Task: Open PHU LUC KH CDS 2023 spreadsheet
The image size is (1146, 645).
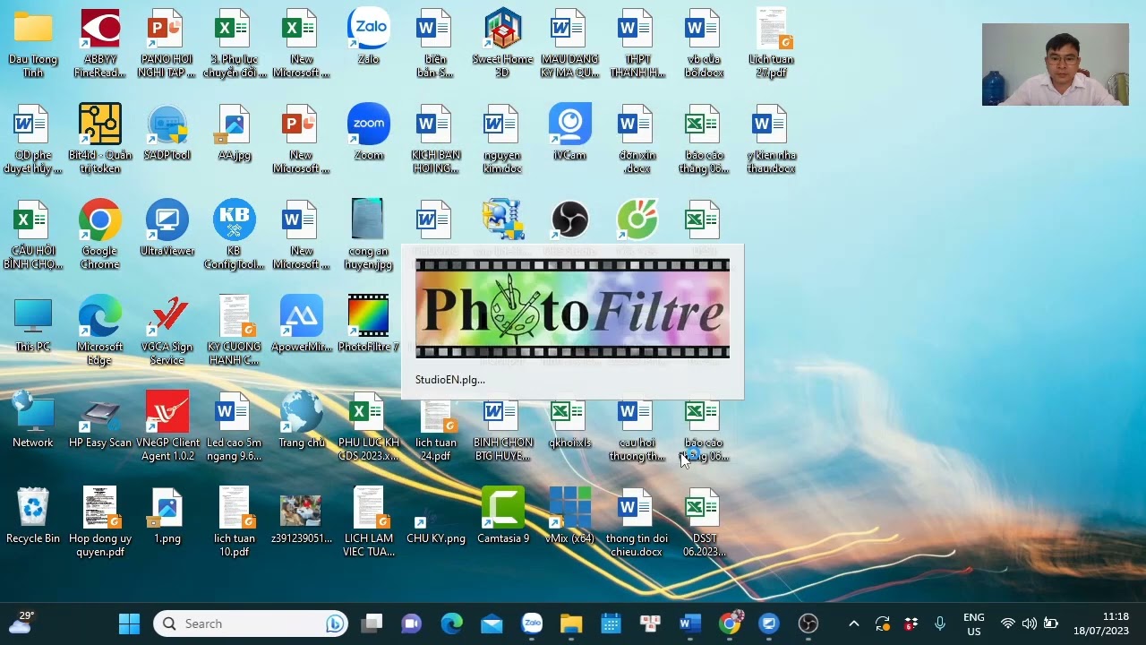Action: click(368, 426)
